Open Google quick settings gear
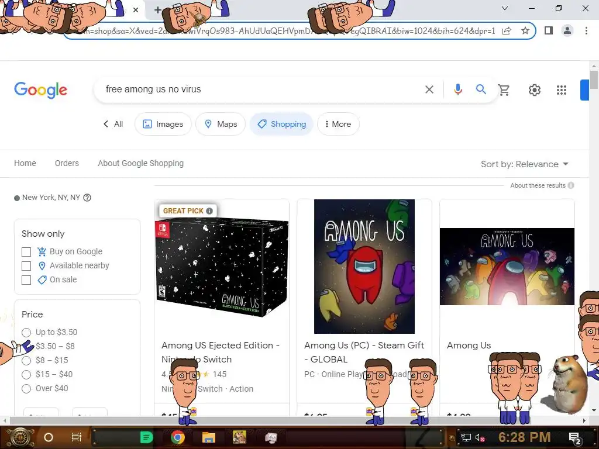599x449 pixels. point(535,90)
